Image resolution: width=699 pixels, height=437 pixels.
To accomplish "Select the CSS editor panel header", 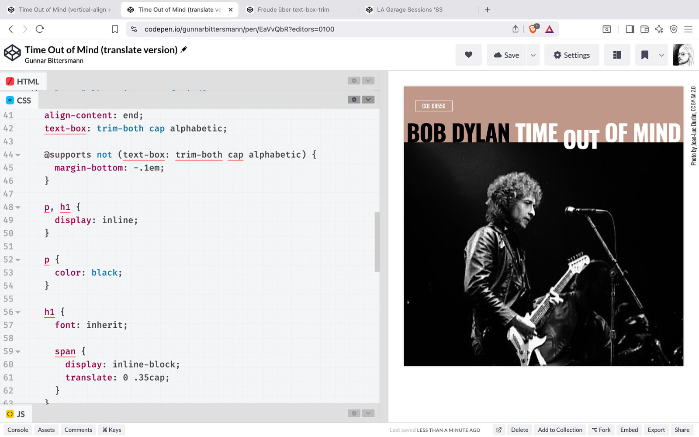I will tap(19, 101).
